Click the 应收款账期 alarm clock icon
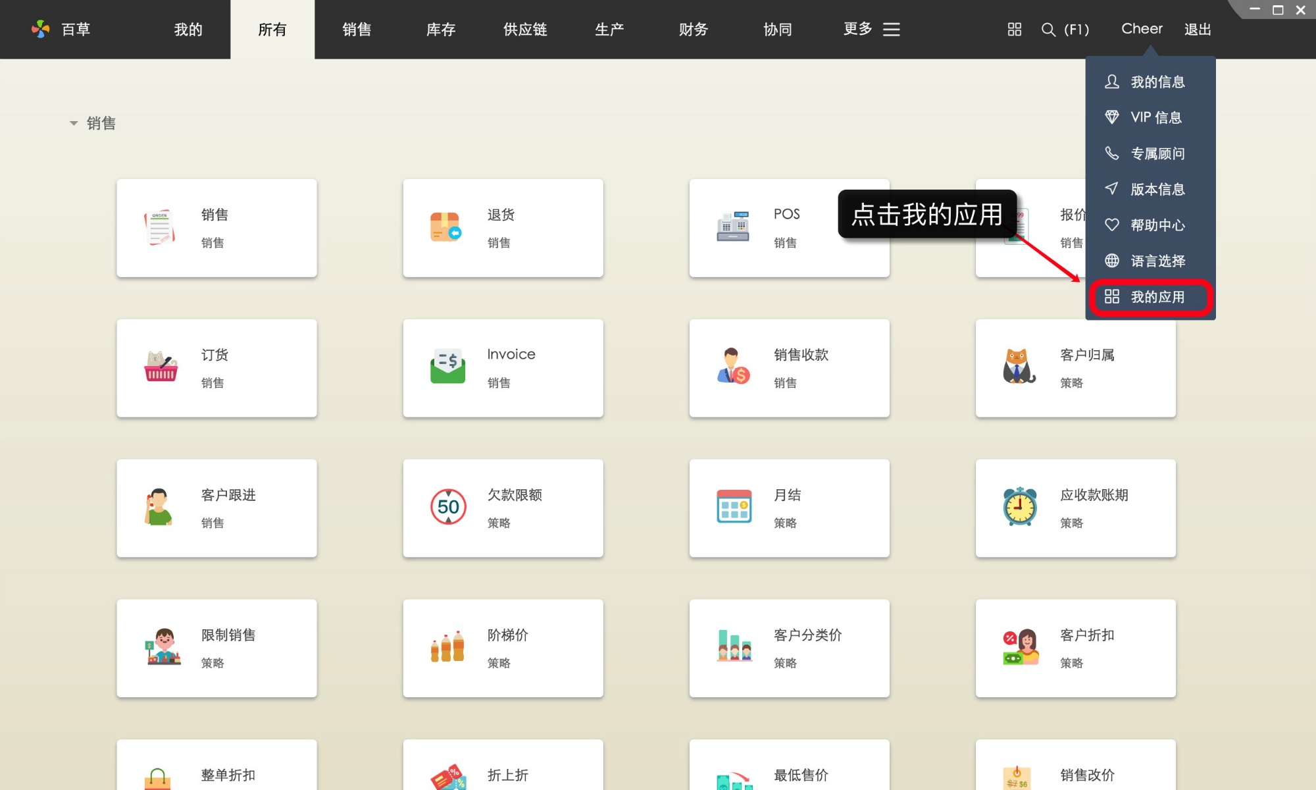This screenshot has width=1316, height=790. 1020,506
